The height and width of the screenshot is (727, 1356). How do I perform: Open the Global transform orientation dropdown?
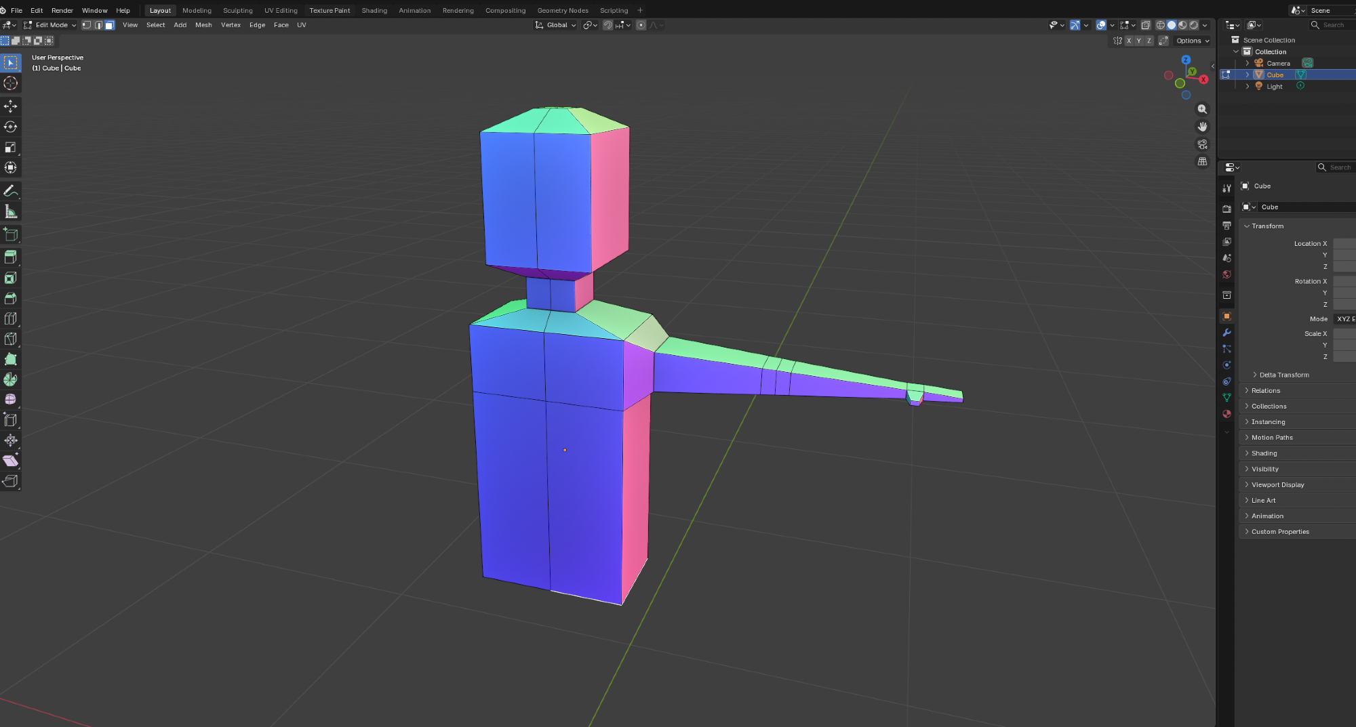coord(556,25)
